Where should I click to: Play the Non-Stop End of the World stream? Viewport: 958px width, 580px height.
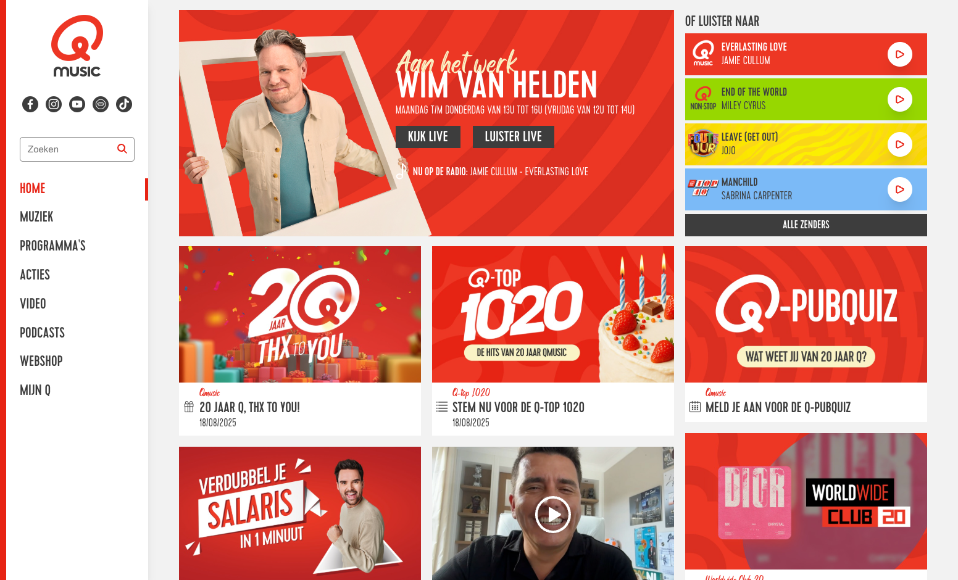coord(900,99)
